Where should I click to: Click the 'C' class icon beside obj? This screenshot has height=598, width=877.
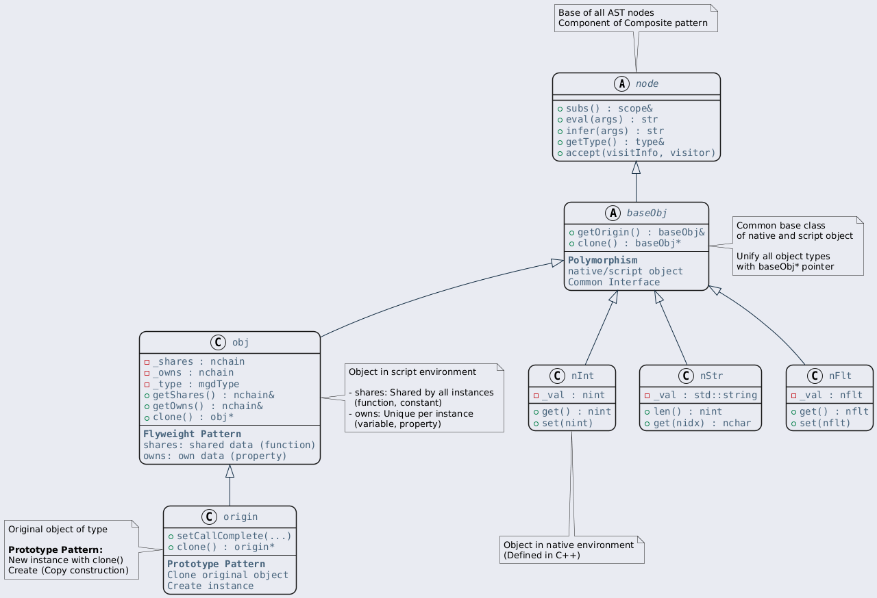(217, 342)
